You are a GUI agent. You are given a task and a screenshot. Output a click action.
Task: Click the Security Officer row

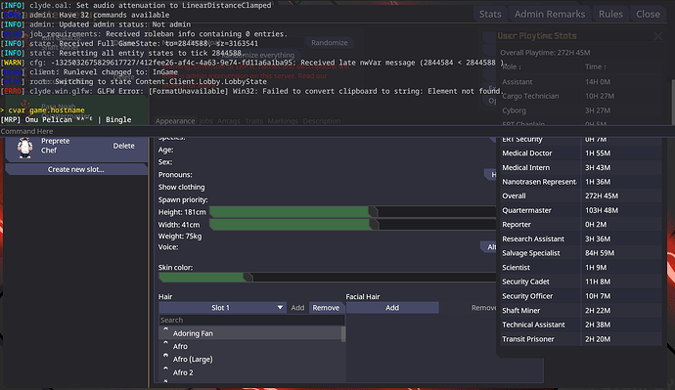click(581, 296)
